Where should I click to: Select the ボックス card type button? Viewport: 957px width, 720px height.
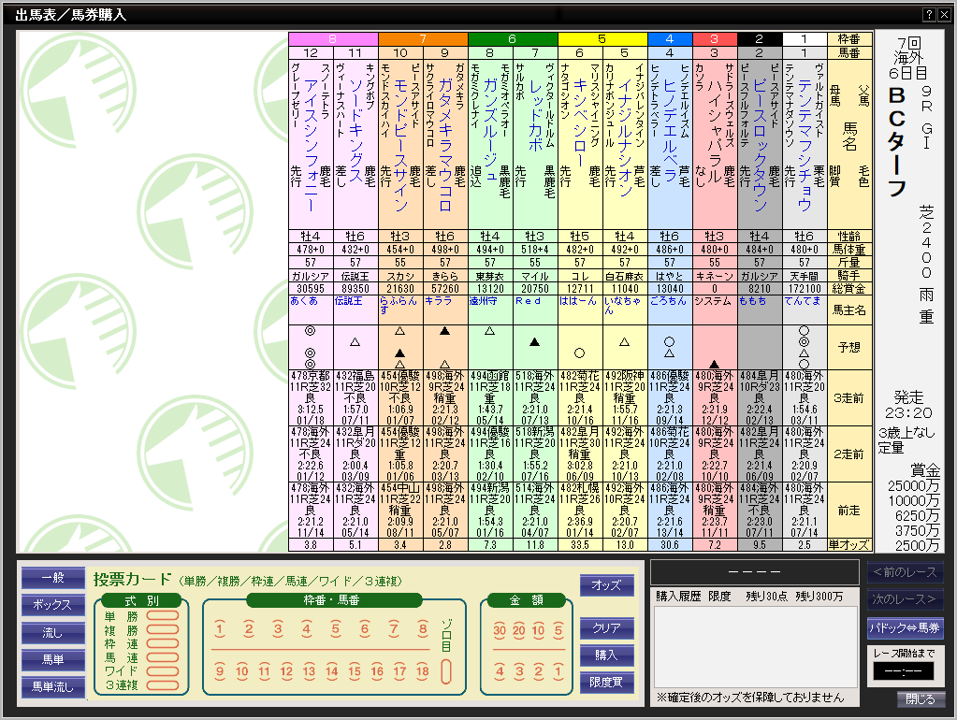point(53,605)
